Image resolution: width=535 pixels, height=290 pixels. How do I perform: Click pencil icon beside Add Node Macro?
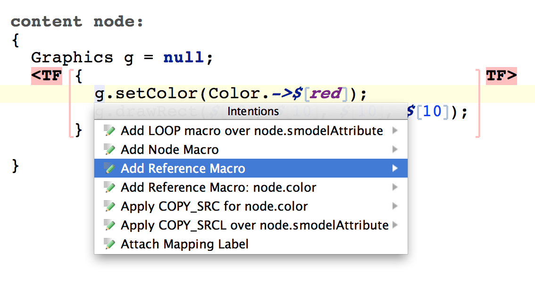tap(109, 150)
